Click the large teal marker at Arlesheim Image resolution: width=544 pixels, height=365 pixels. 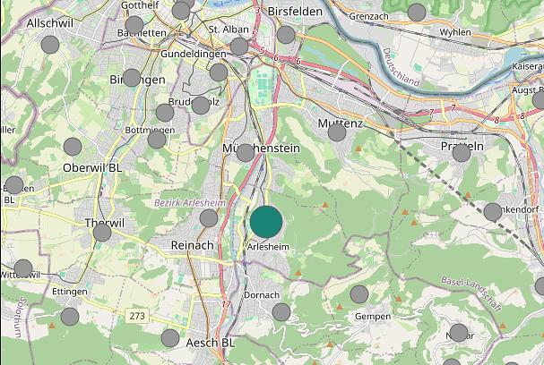266,222
